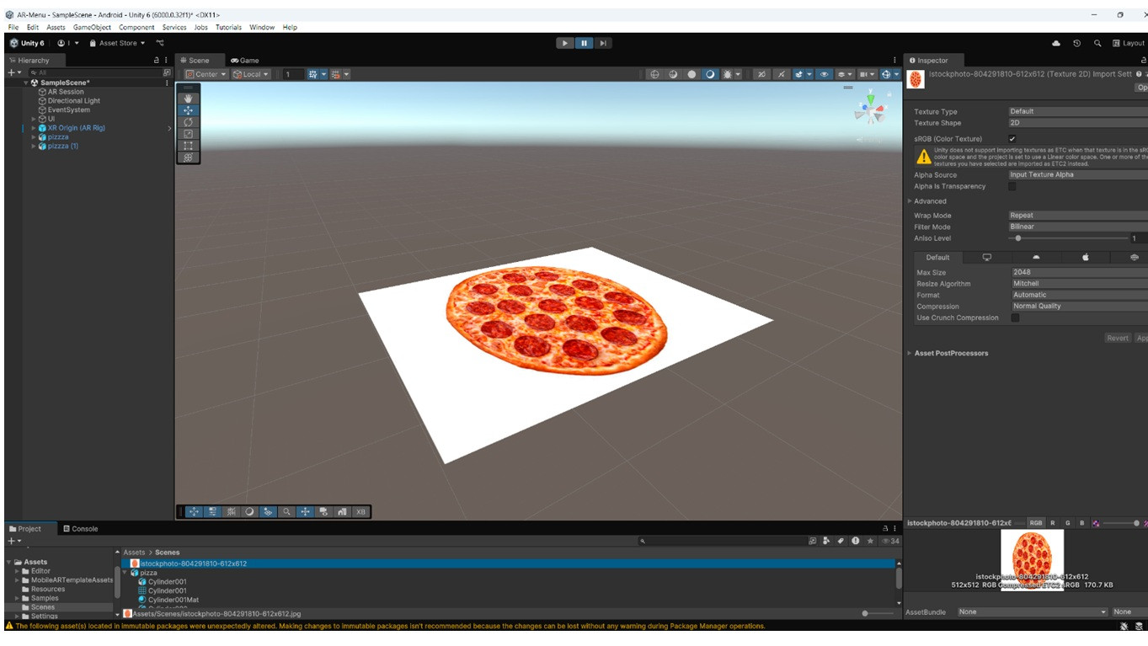The image size is (1148, 646).
Task: Toggle the sRGB (Color Texture) checkbox
Action: point(1012,139)
